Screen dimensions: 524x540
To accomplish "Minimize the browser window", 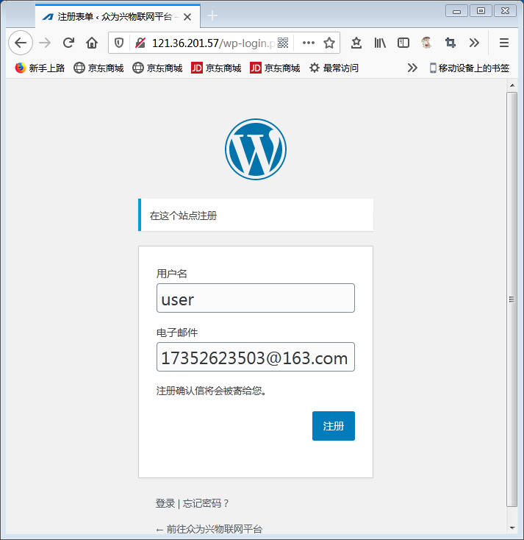I will pyautogui.click(x=456, y=11).
